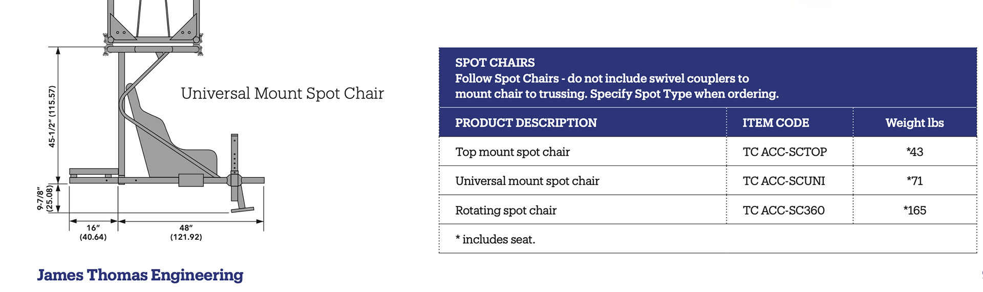Click the 48" (121.92) dimension label
This screenshot has height=292, width=983.
[x=186, y=233]
